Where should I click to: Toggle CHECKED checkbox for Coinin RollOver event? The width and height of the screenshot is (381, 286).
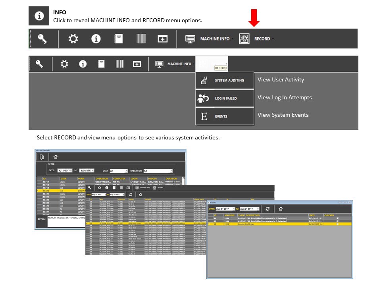337,224
